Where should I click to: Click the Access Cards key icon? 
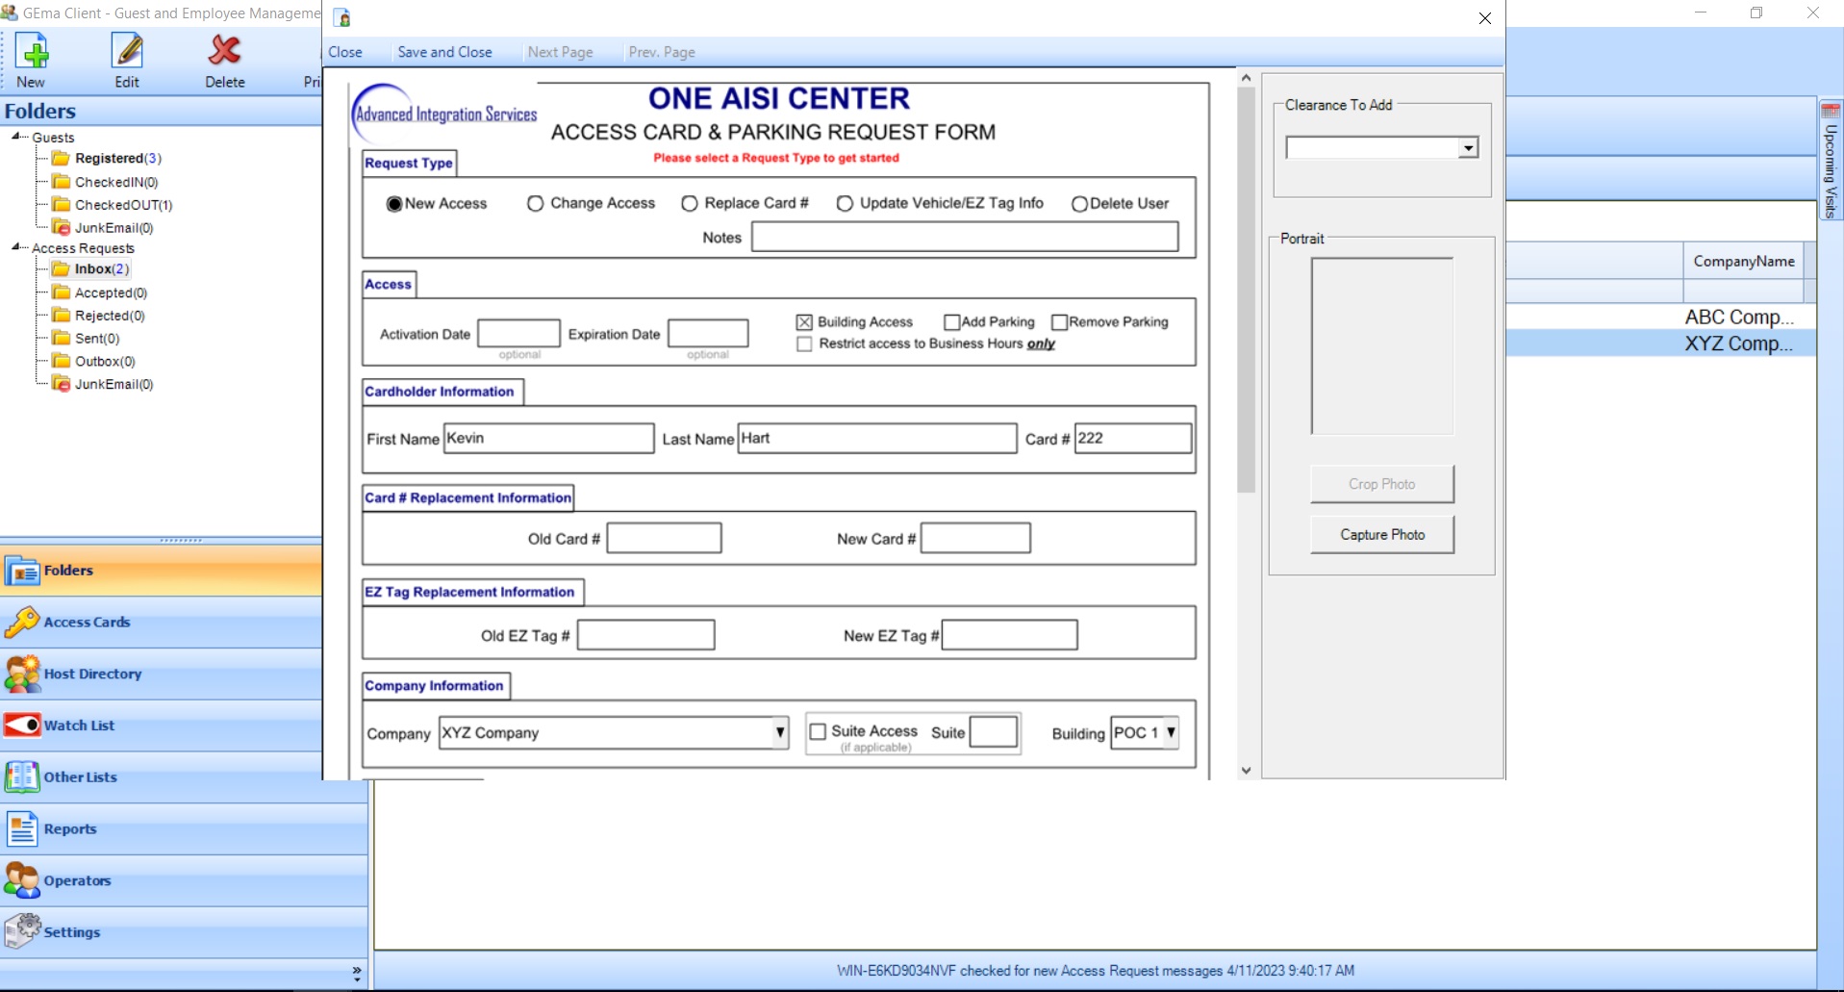point(22,623)
